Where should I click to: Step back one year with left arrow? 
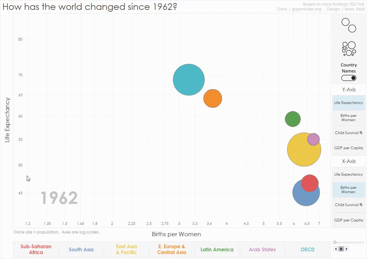336,249
